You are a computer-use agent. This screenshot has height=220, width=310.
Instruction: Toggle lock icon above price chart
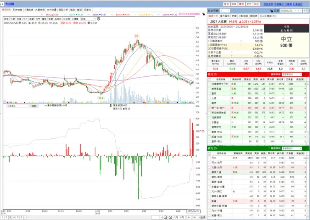(x=204, y=14)
